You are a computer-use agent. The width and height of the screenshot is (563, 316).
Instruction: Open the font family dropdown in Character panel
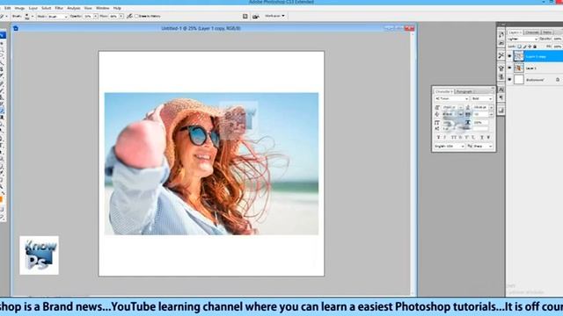452,98
